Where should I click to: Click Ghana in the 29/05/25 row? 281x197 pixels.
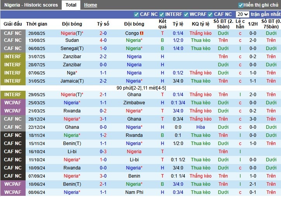click(134, 95)
